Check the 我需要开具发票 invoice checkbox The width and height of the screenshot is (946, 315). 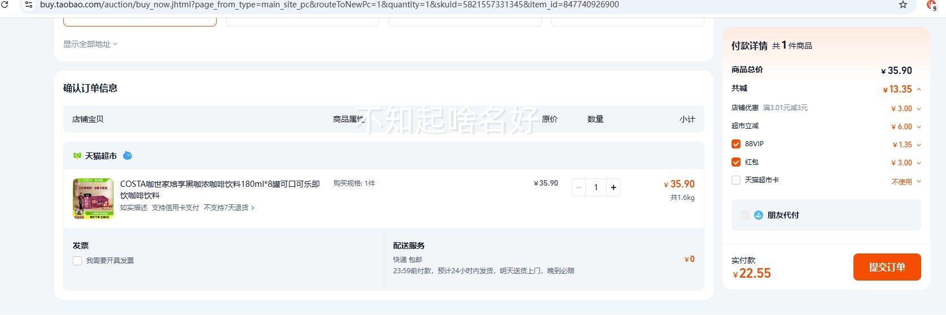[x=77, y=261]
